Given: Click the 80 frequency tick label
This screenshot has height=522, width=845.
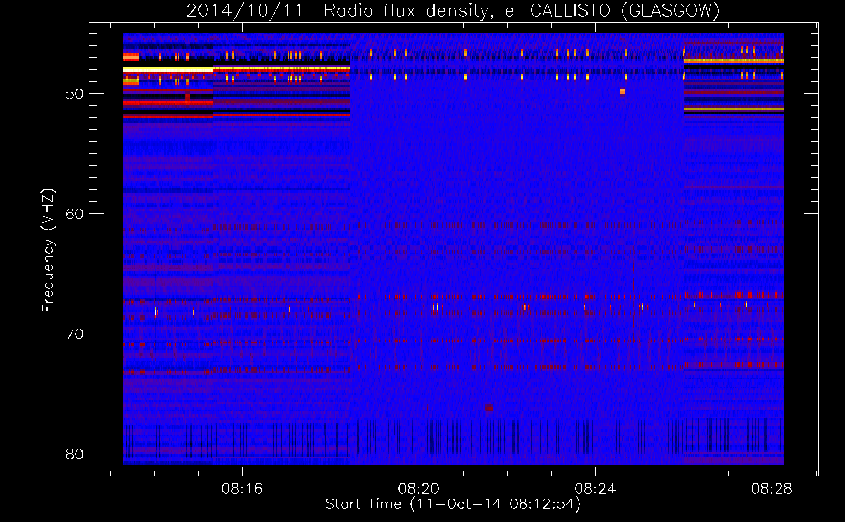Looking at the screenshot, I should [75, 454].
